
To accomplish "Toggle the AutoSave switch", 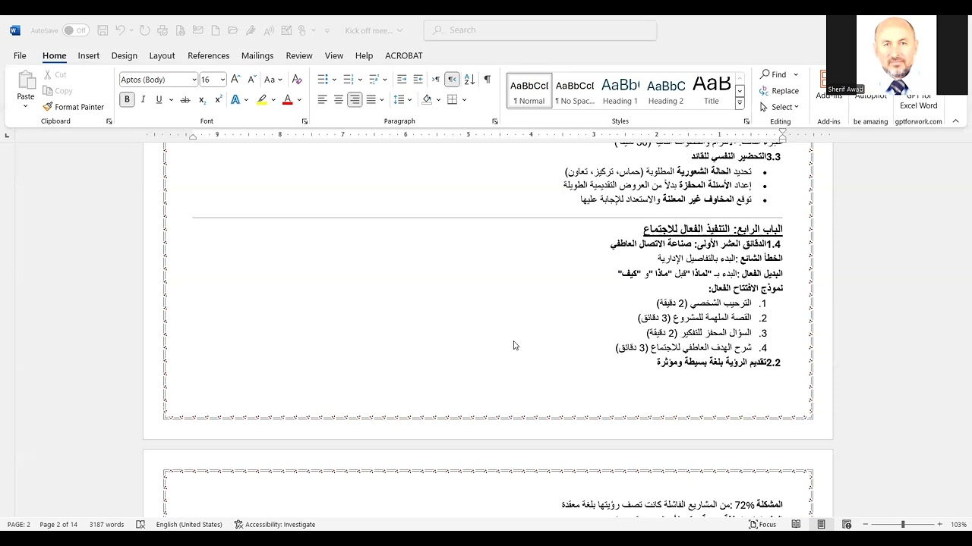I will pos(76,30).
